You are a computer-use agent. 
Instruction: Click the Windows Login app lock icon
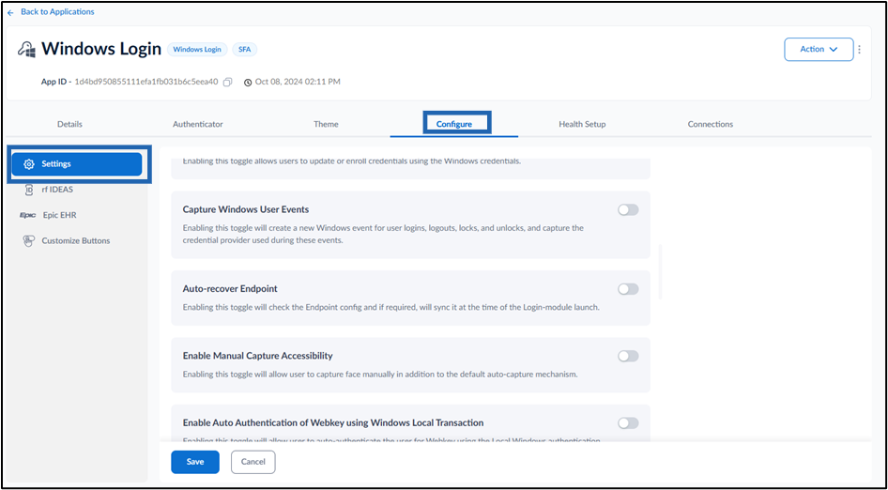point(26,50)
